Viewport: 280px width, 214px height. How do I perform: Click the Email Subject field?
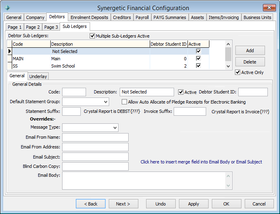coord(95,157)
